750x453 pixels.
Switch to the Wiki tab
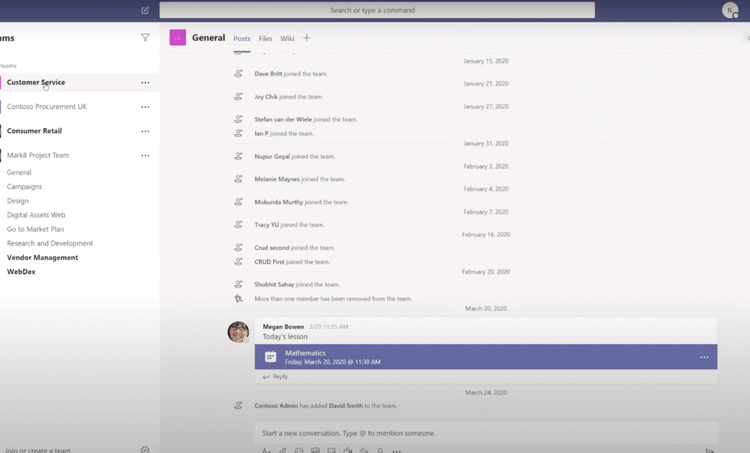pos(287,39)
